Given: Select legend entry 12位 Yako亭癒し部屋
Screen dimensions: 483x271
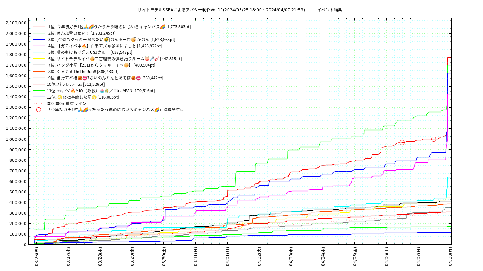Looking at the screenshot, I should [83, 97].
